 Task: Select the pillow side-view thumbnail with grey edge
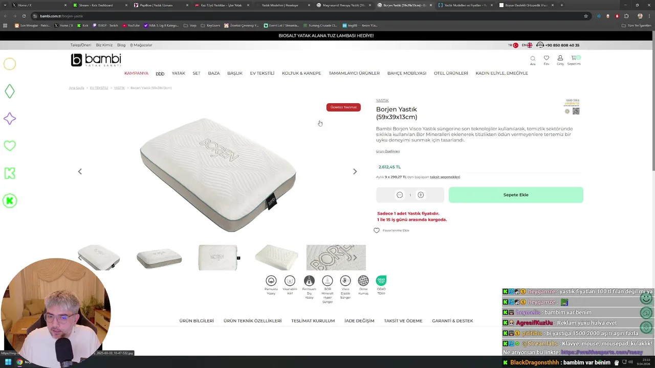point(159,258)
